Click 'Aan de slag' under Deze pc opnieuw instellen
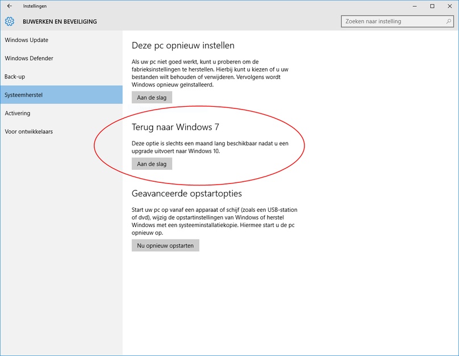Viewport: 459px width, 356px height. (x=152, y=98)
